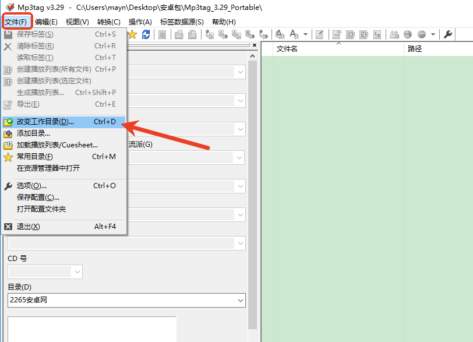
Task: Expand the 流派(G) genre dropdown
Action: point(239,158)
